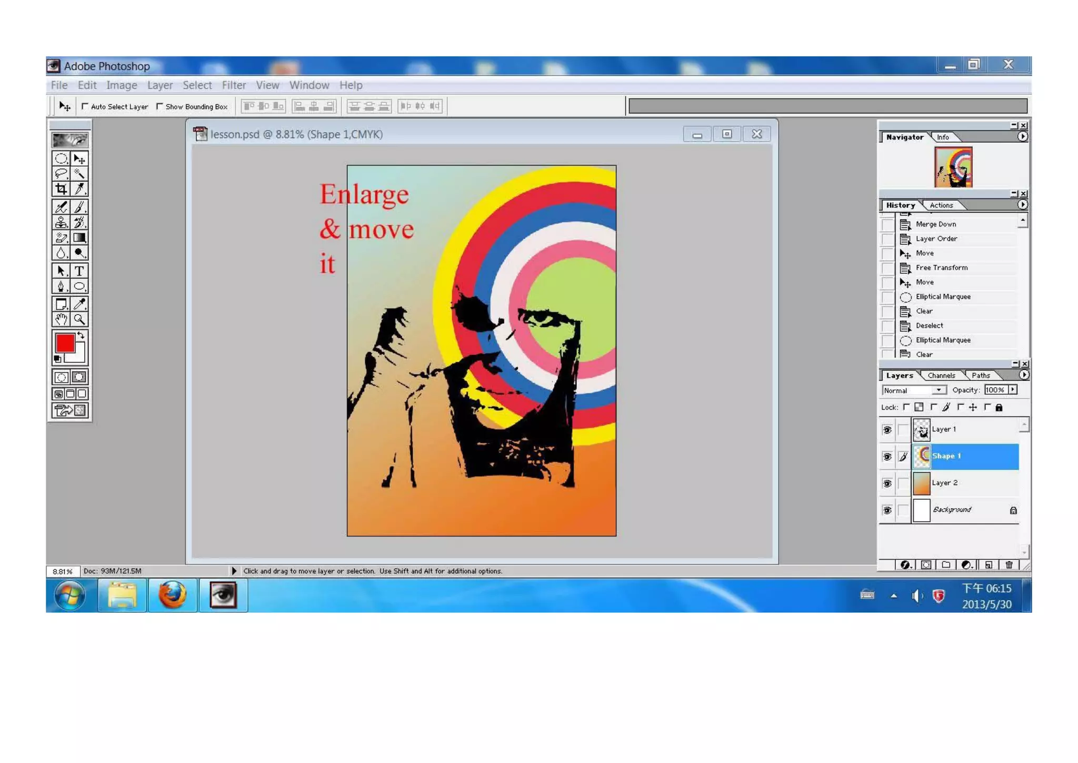Select the Blur tool

[x=61, y=253]
